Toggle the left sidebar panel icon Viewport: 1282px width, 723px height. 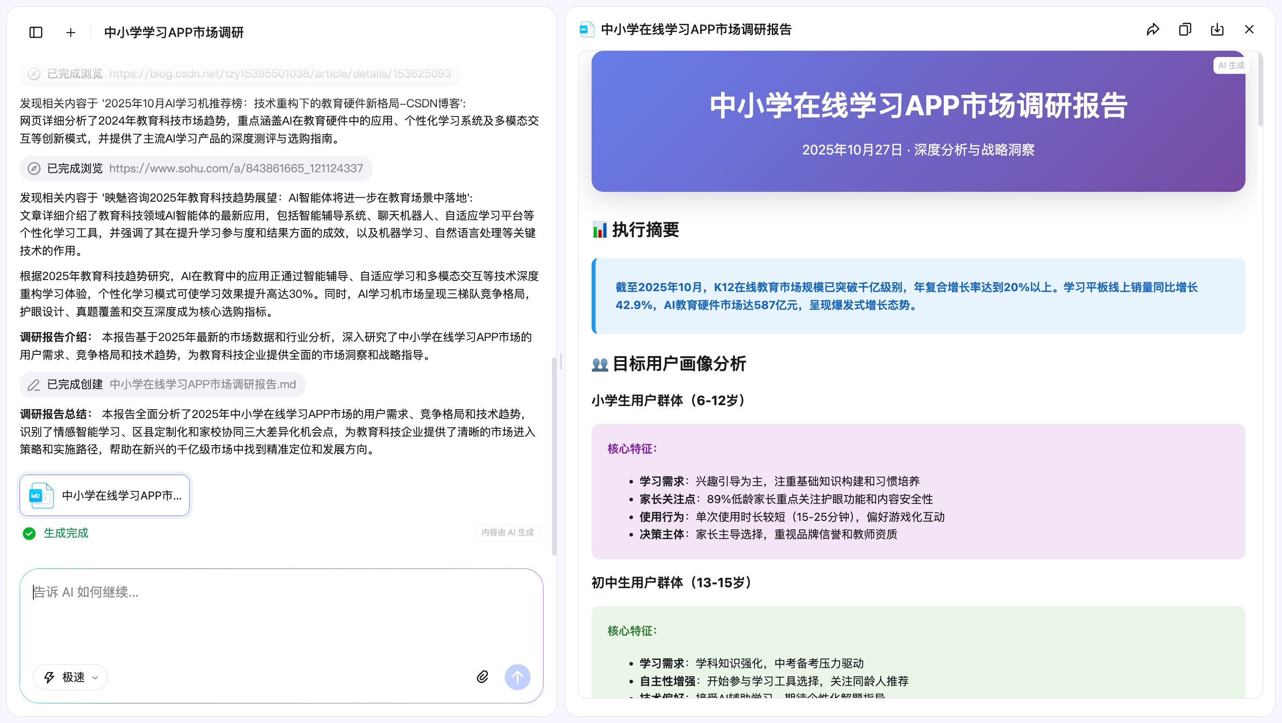point(36,33)
